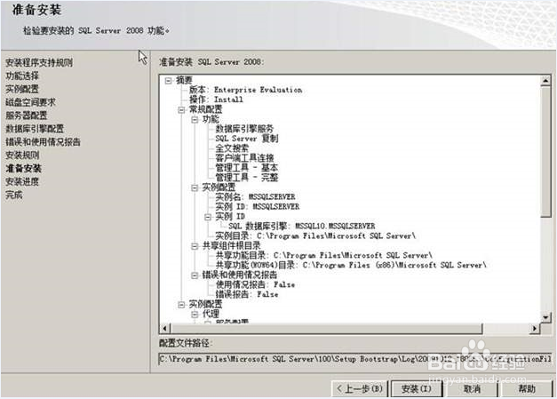Select 数据库引擎服务 feature row
This screenshot has width=557, height=399.
tap(244, 129)
